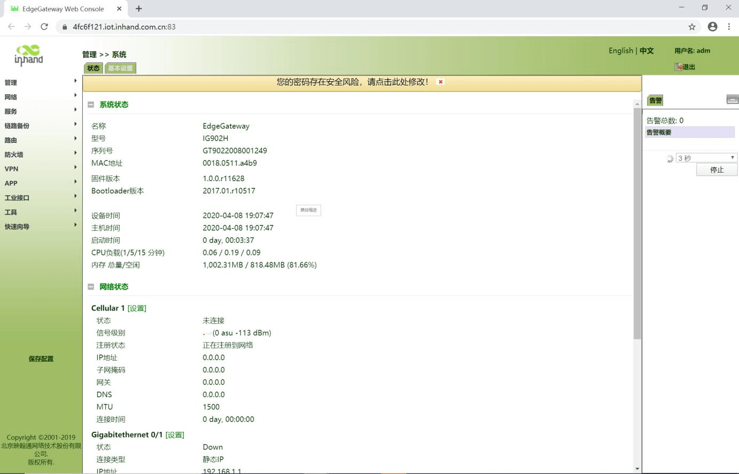Select firmware version 1.0.0.r11628
739x474 pixels.
click(x=223, y=178)
